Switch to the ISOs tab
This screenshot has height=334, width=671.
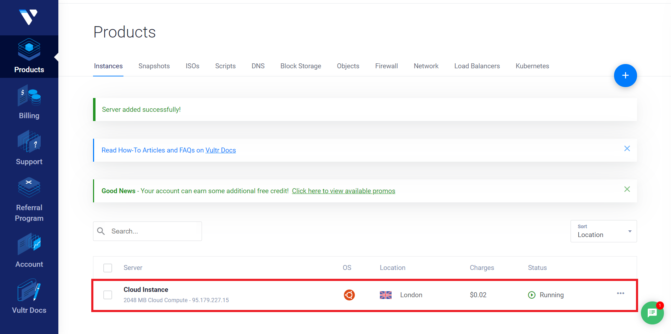point(192,66)
